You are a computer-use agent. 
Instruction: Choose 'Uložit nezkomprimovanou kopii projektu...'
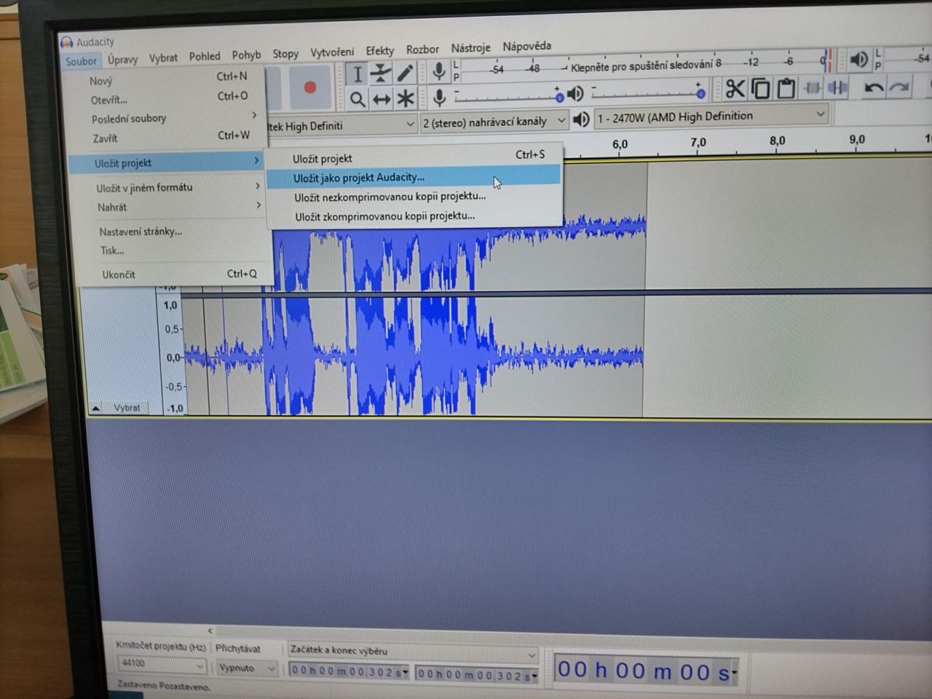pyautogui.click(x=416, y=197)
